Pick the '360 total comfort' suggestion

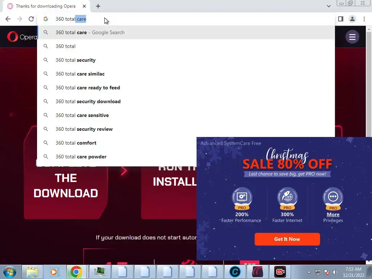click(x=117, y=143)
